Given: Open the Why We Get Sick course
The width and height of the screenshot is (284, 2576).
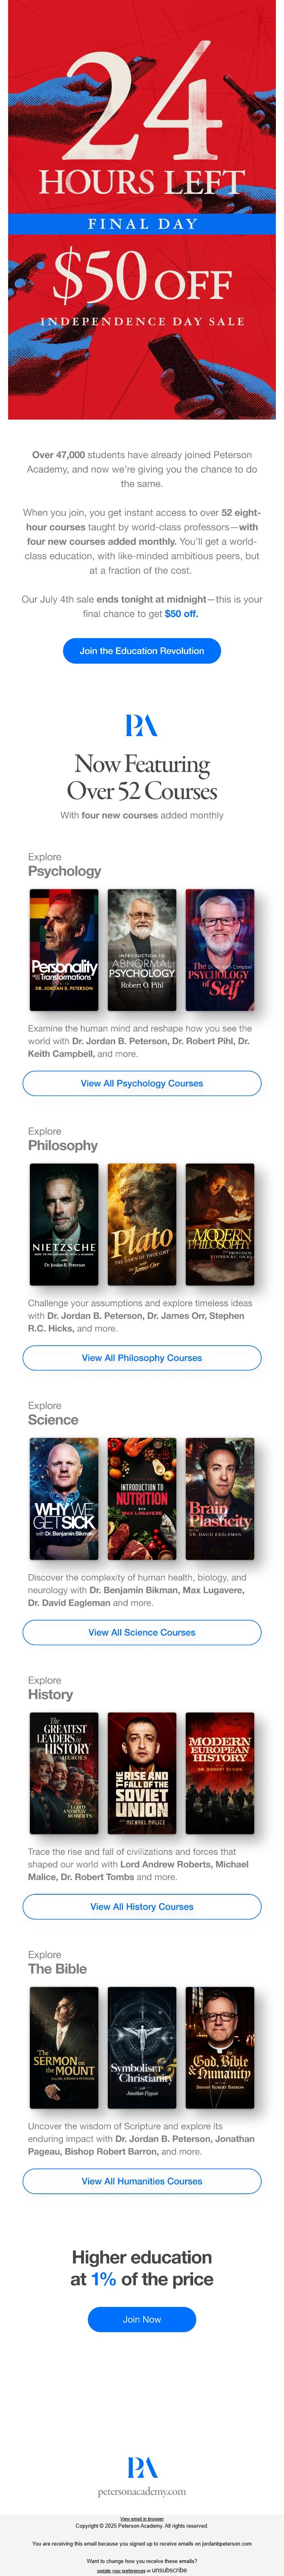Looking at the screenshot, I should coord(65,1499).
